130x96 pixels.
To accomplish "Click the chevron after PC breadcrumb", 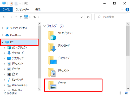I will click(38, 17).
